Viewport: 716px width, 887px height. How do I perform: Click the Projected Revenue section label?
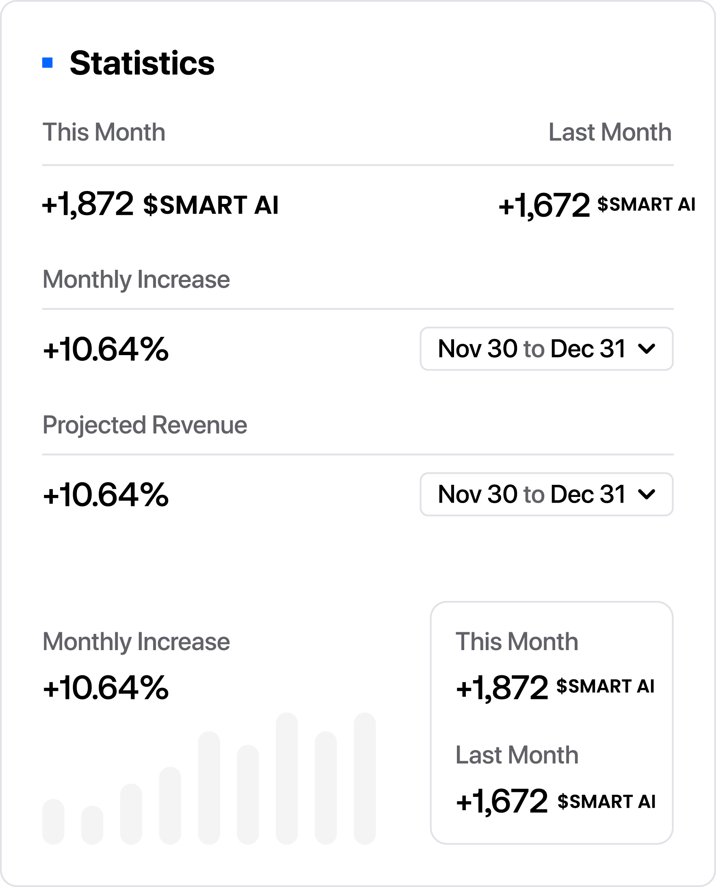[145, 425]
